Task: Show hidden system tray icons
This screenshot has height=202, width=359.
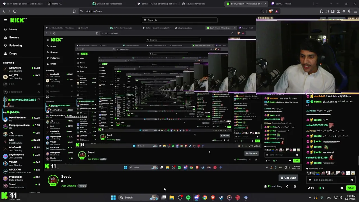Action: [x=310, y=198]
